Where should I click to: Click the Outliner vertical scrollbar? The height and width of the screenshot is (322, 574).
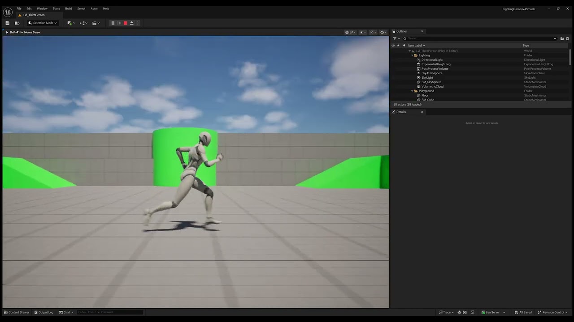pyautogui.click(x=570, y=58)
